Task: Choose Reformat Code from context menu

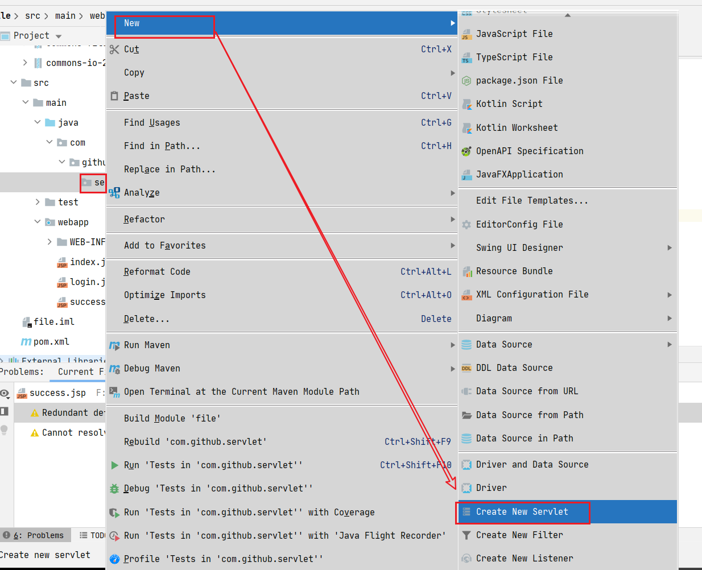Action: click(x=157, y=272)
